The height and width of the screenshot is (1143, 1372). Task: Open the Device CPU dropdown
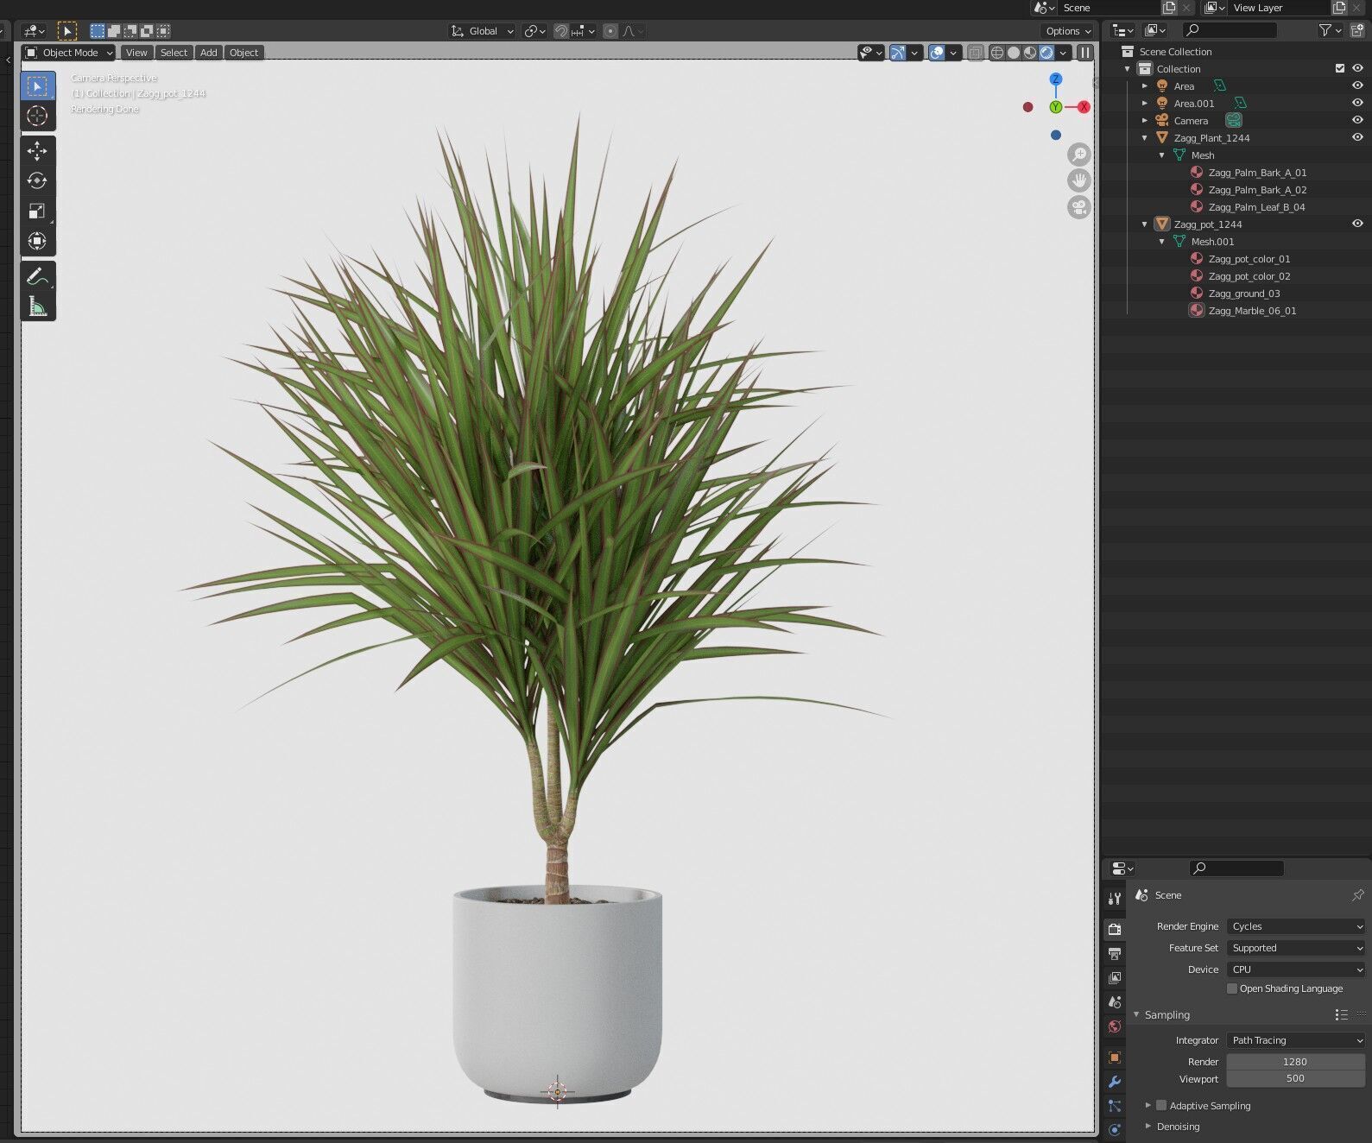click(1296, 969)
